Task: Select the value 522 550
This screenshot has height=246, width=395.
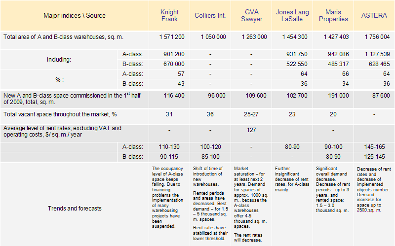Action: (x=297, y=64)
